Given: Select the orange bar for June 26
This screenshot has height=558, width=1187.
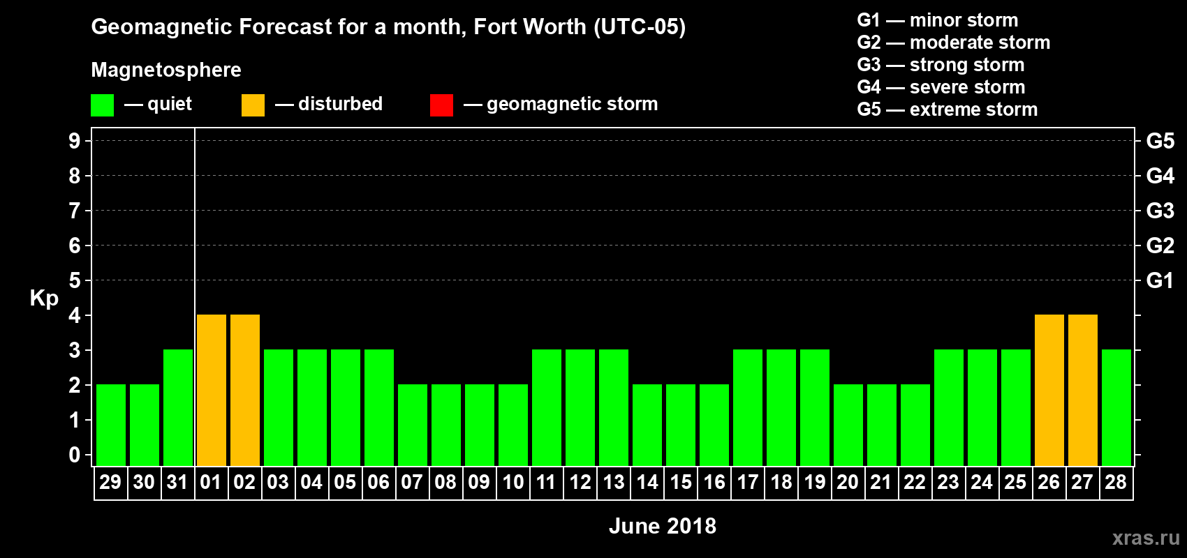Looking at the screenshot, I should pyautogui.click(x=1049, y=390).
